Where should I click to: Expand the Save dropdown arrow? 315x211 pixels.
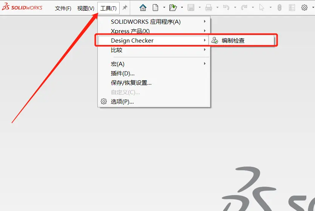pos(200,8)
